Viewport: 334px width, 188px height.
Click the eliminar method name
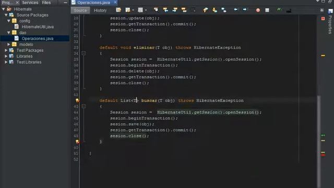click(x=144, y=48)
